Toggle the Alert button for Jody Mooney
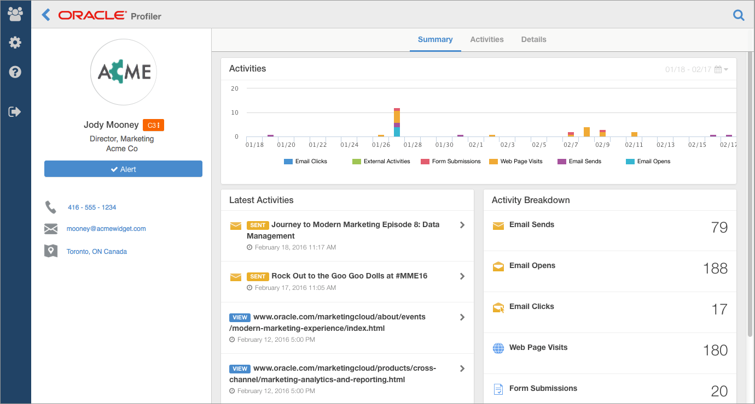Image resolution: width=755 pixels, height=404 pixels. coord(123,169)
